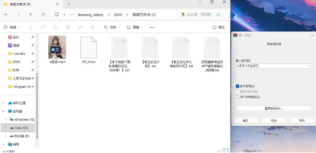Toggle the disabled 加密文件名 checkbox

coord(237,92)
